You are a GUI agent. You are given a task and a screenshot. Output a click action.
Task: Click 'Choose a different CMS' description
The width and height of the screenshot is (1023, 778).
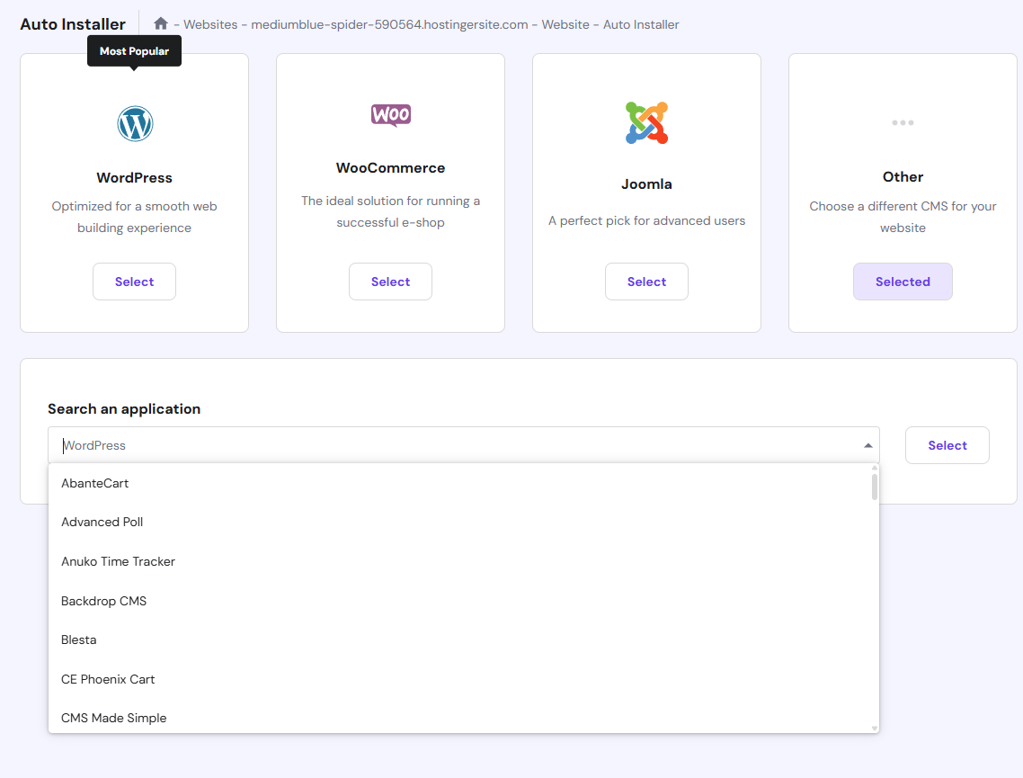pyautogui.click(x=903, y=217)
